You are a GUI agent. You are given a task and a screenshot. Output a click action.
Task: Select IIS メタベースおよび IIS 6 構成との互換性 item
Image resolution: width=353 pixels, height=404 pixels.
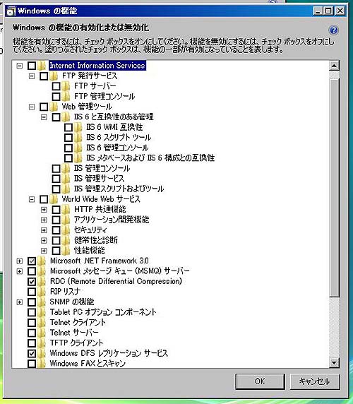[x=150, y=158]
